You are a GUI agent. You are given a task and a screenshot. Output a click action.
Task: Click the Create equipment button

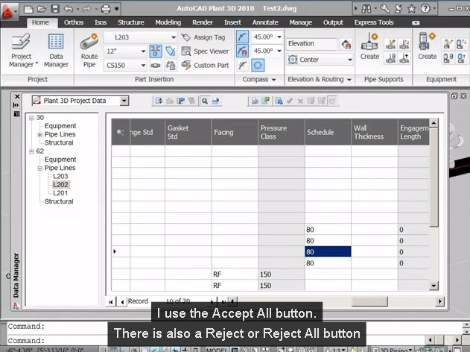427,46
